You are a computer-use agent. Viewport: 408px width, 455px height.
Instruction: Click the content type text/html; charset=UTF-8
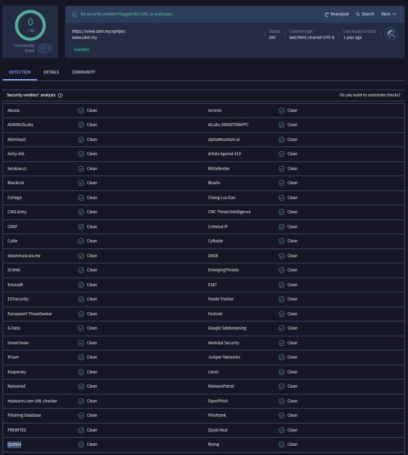pos(312,38)
